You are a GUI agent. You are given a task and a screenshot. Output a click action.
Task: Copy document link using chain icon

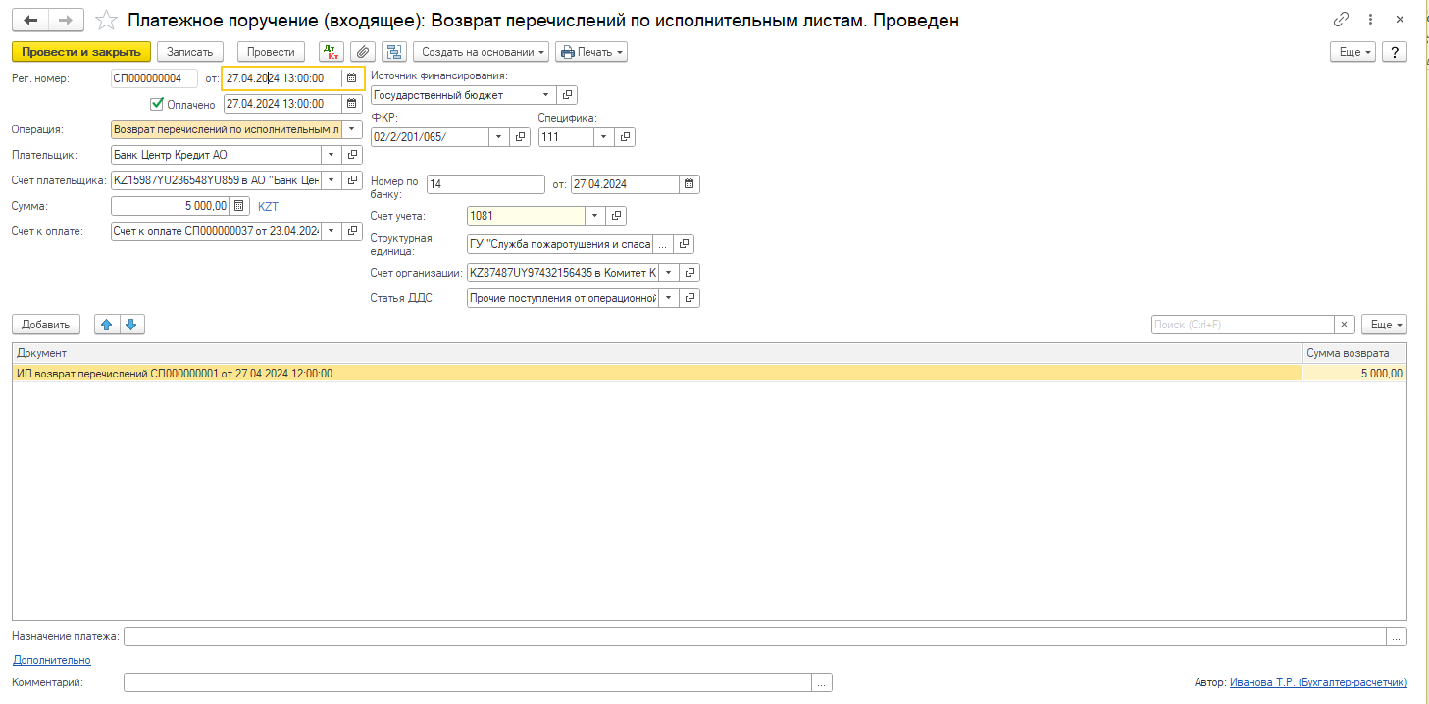pyautogui.click(x=1342, y=18)
